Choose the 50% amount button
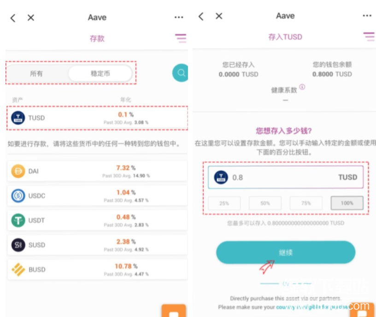 [x=265, y=203]
